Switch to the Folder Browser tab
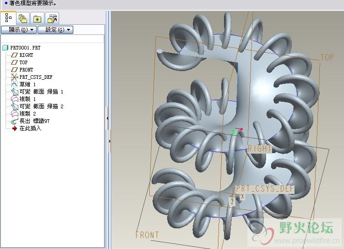This screenshot has height=249, width=344. 23,18
